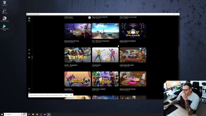Click Summoners War: Sky Arena title text
The image size is (206, 116).
coord(71,41)
